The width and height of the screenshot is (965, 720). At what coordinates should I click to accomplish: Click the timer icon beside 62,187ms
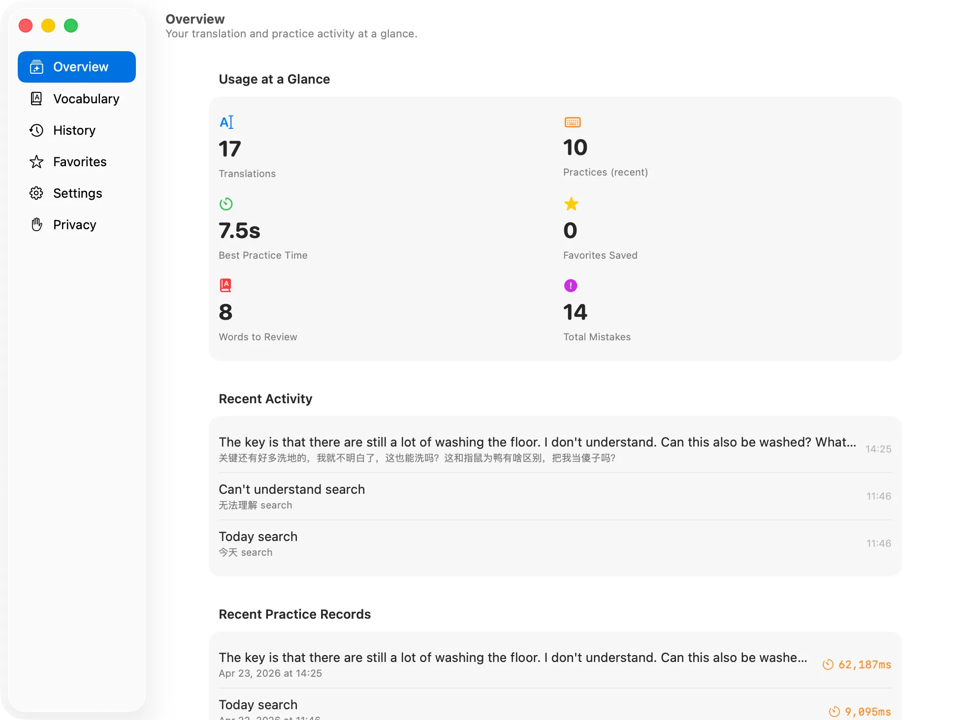(828, 664)
